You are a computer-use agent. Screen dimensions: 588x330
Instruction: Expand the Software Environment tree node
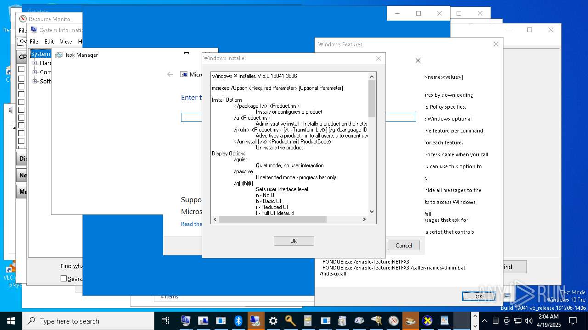point(35,82)
